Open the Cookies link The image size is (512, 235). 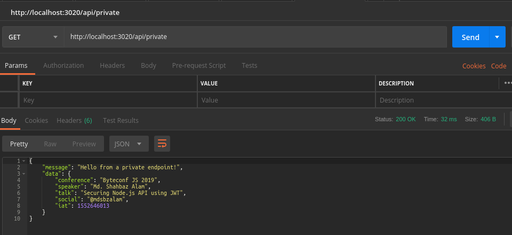pyautogui.click(x=474, y=66)
